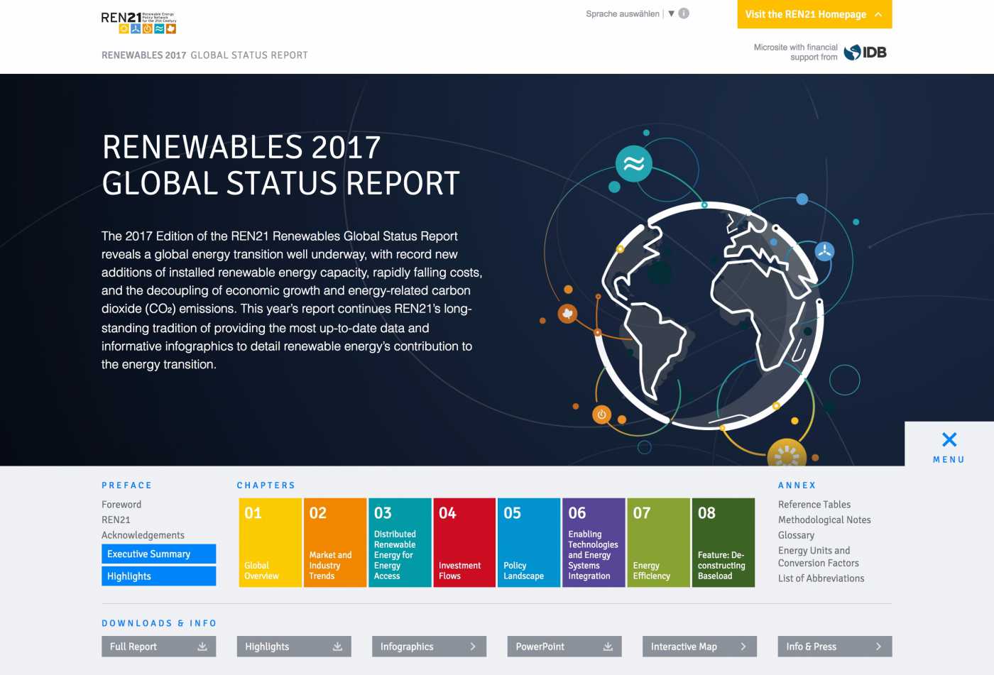Click the IDB logo

(x=865, y=52)
